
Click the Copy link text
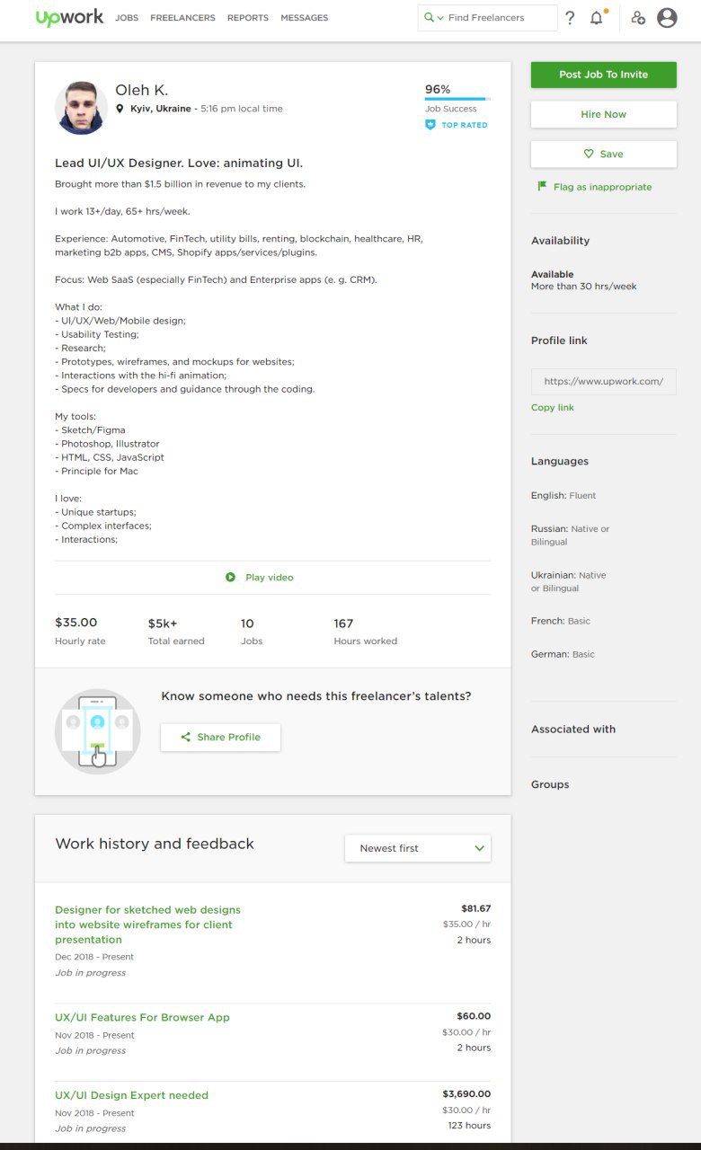click(553, 408)
